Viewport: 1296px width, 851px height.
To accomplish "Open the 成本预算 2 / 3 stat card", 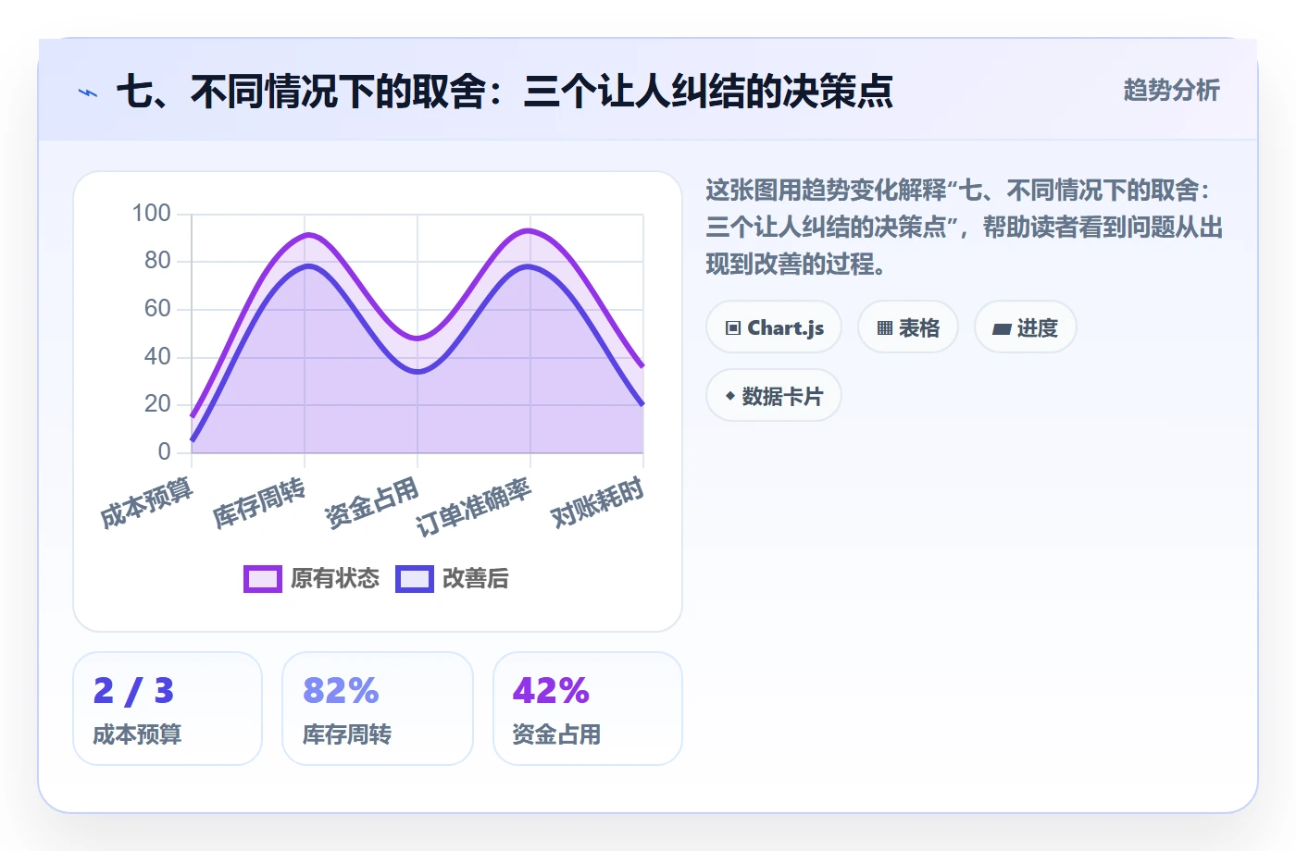I will pyautogui.click(x=168, y=709).
